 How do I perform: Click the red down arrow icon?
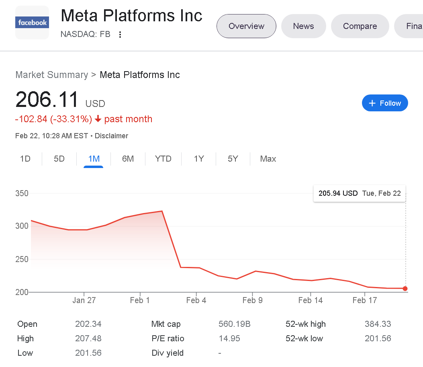[98, 119]
